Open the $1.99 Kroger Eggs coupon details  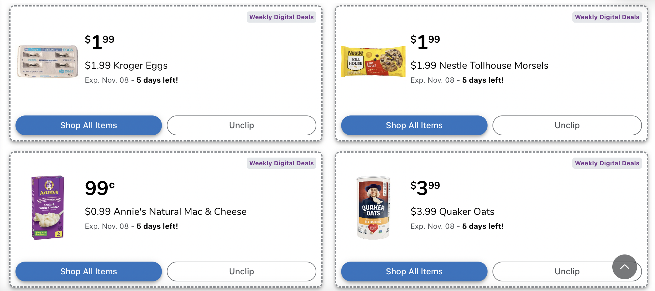click(x=126, y=65)
